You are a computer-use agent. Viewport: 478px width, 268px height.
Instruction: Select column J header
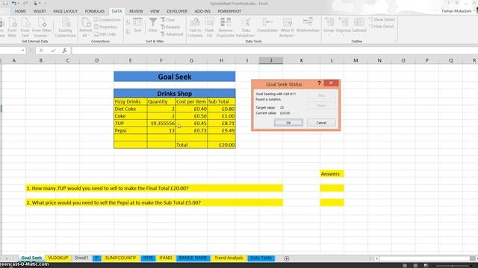click(270, 60)
